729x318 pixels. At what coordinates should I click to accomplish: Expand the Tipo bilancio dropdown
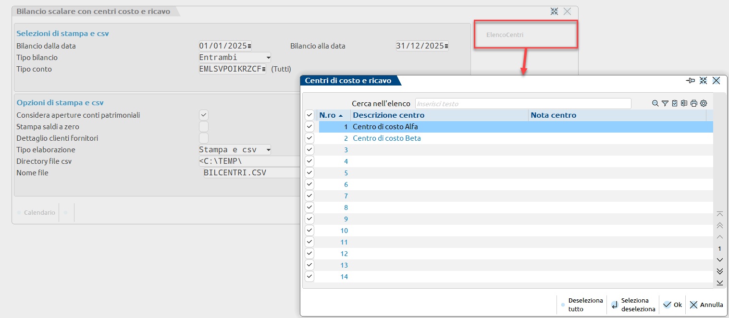click(x=268, y=58)
